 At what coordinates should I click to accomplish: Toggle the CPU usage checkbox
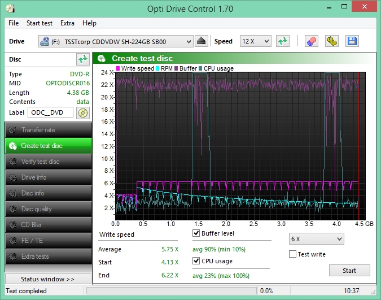tap(196, 261)
